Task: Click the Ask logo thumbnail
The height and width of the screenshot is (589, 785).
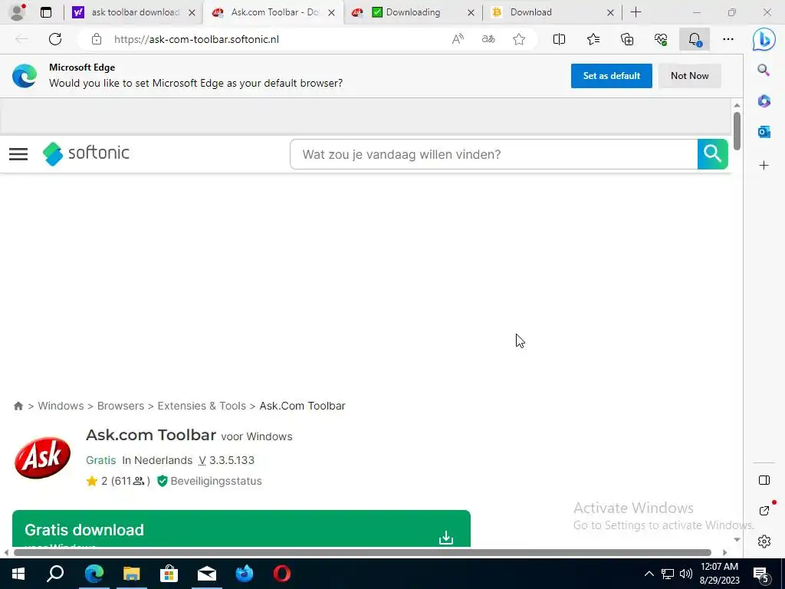Action: pos(43,458)
